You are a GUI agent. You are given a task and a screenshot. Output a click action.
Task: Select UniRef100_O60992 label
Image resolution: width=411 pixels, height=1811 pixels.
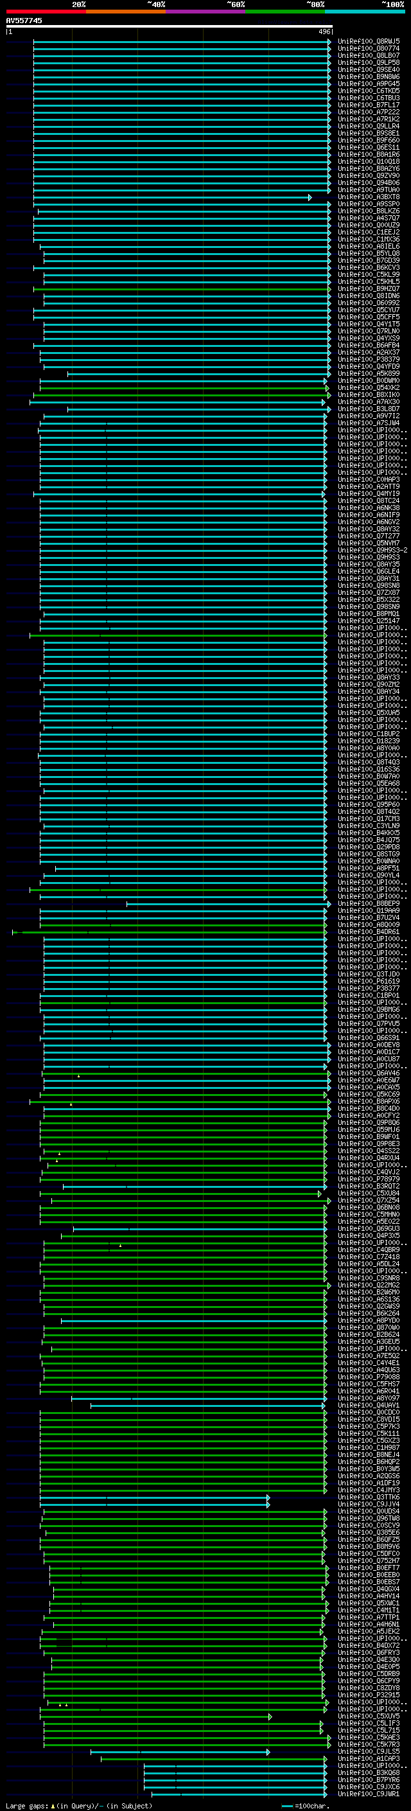(368, 303)
